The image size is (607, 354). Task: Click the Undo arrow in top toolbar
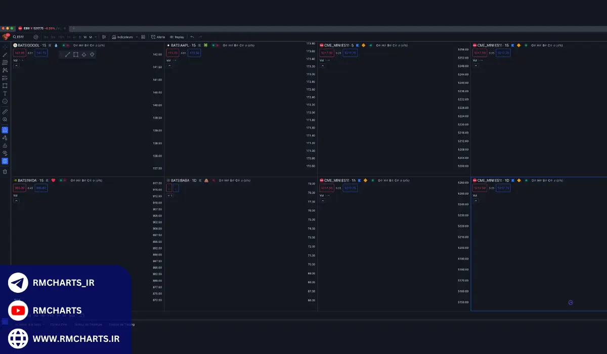[x=192, y=37]
